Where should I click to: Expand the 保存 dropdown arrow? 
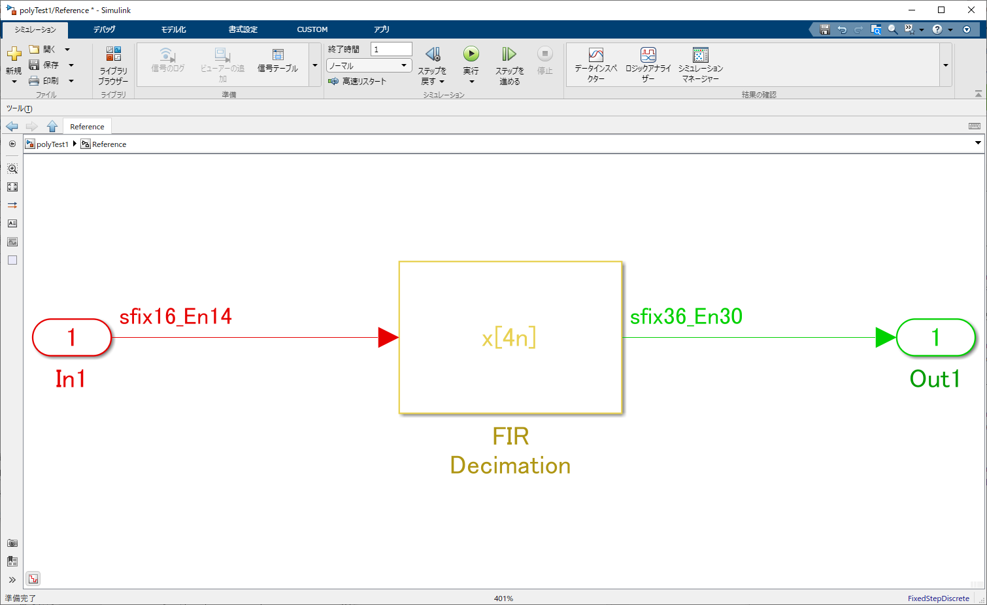pos(71,65)
